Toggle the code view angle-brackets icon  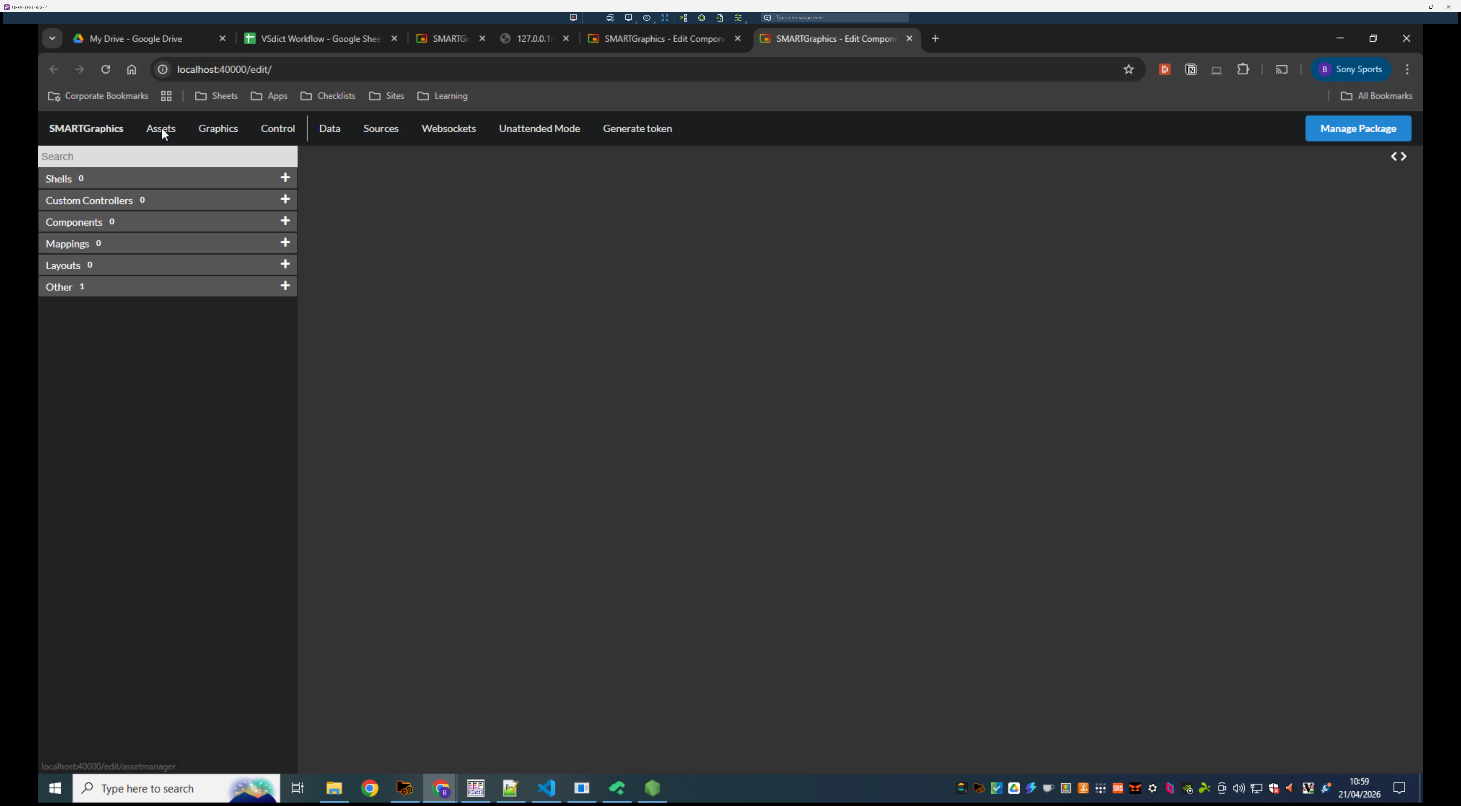pyautogui.click(x=1398, y=156)
